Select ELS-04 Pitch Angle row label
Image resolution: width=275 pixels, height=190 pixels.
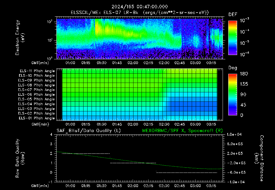click(36, 104)
